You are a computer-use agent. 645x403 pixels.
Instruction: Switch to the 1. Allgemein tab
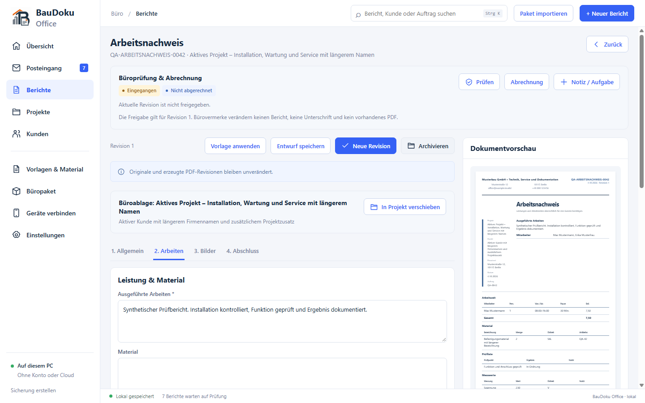(x=128, y=251)
